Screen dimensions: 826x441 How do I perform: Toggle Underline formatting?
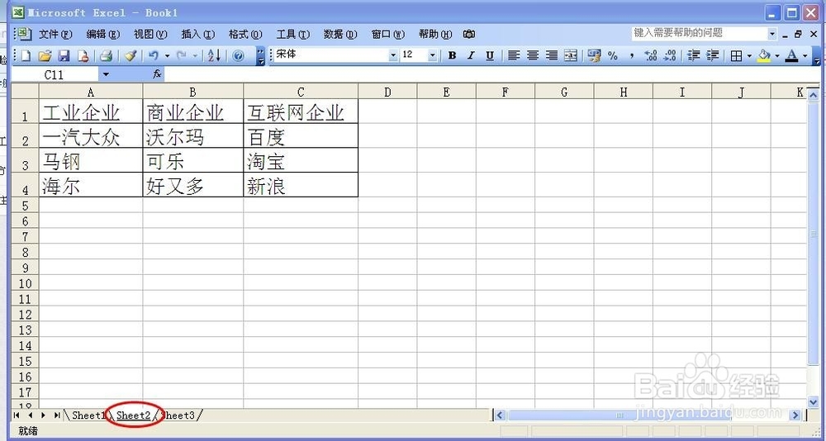(x=490, y=55)
